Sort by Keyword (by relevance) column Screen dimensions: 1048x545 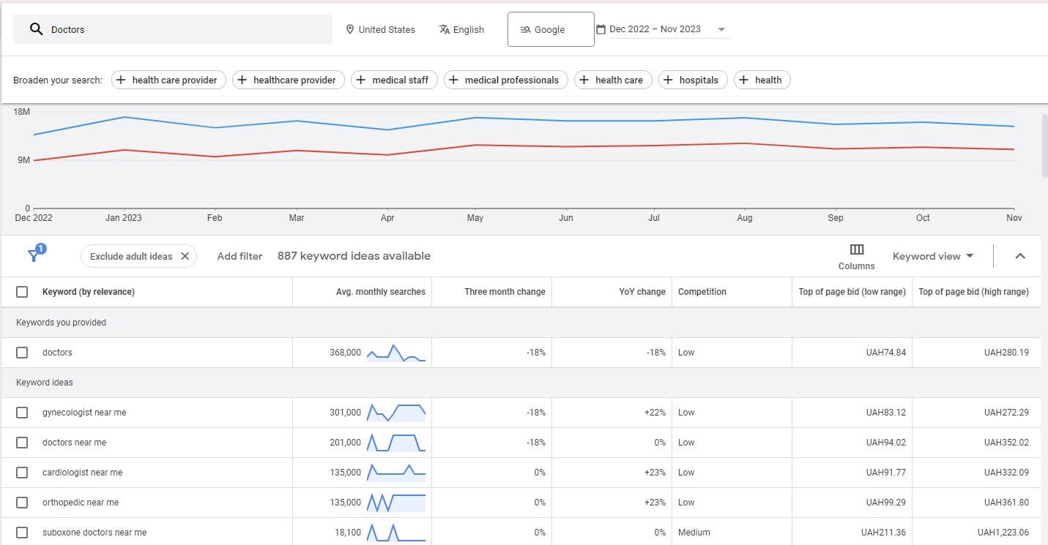pyautogui.click(x=89, y=292)
